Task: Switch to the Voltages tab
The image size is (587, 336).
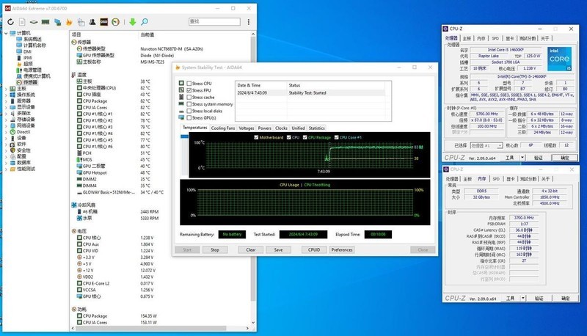Action: (246, 128)
